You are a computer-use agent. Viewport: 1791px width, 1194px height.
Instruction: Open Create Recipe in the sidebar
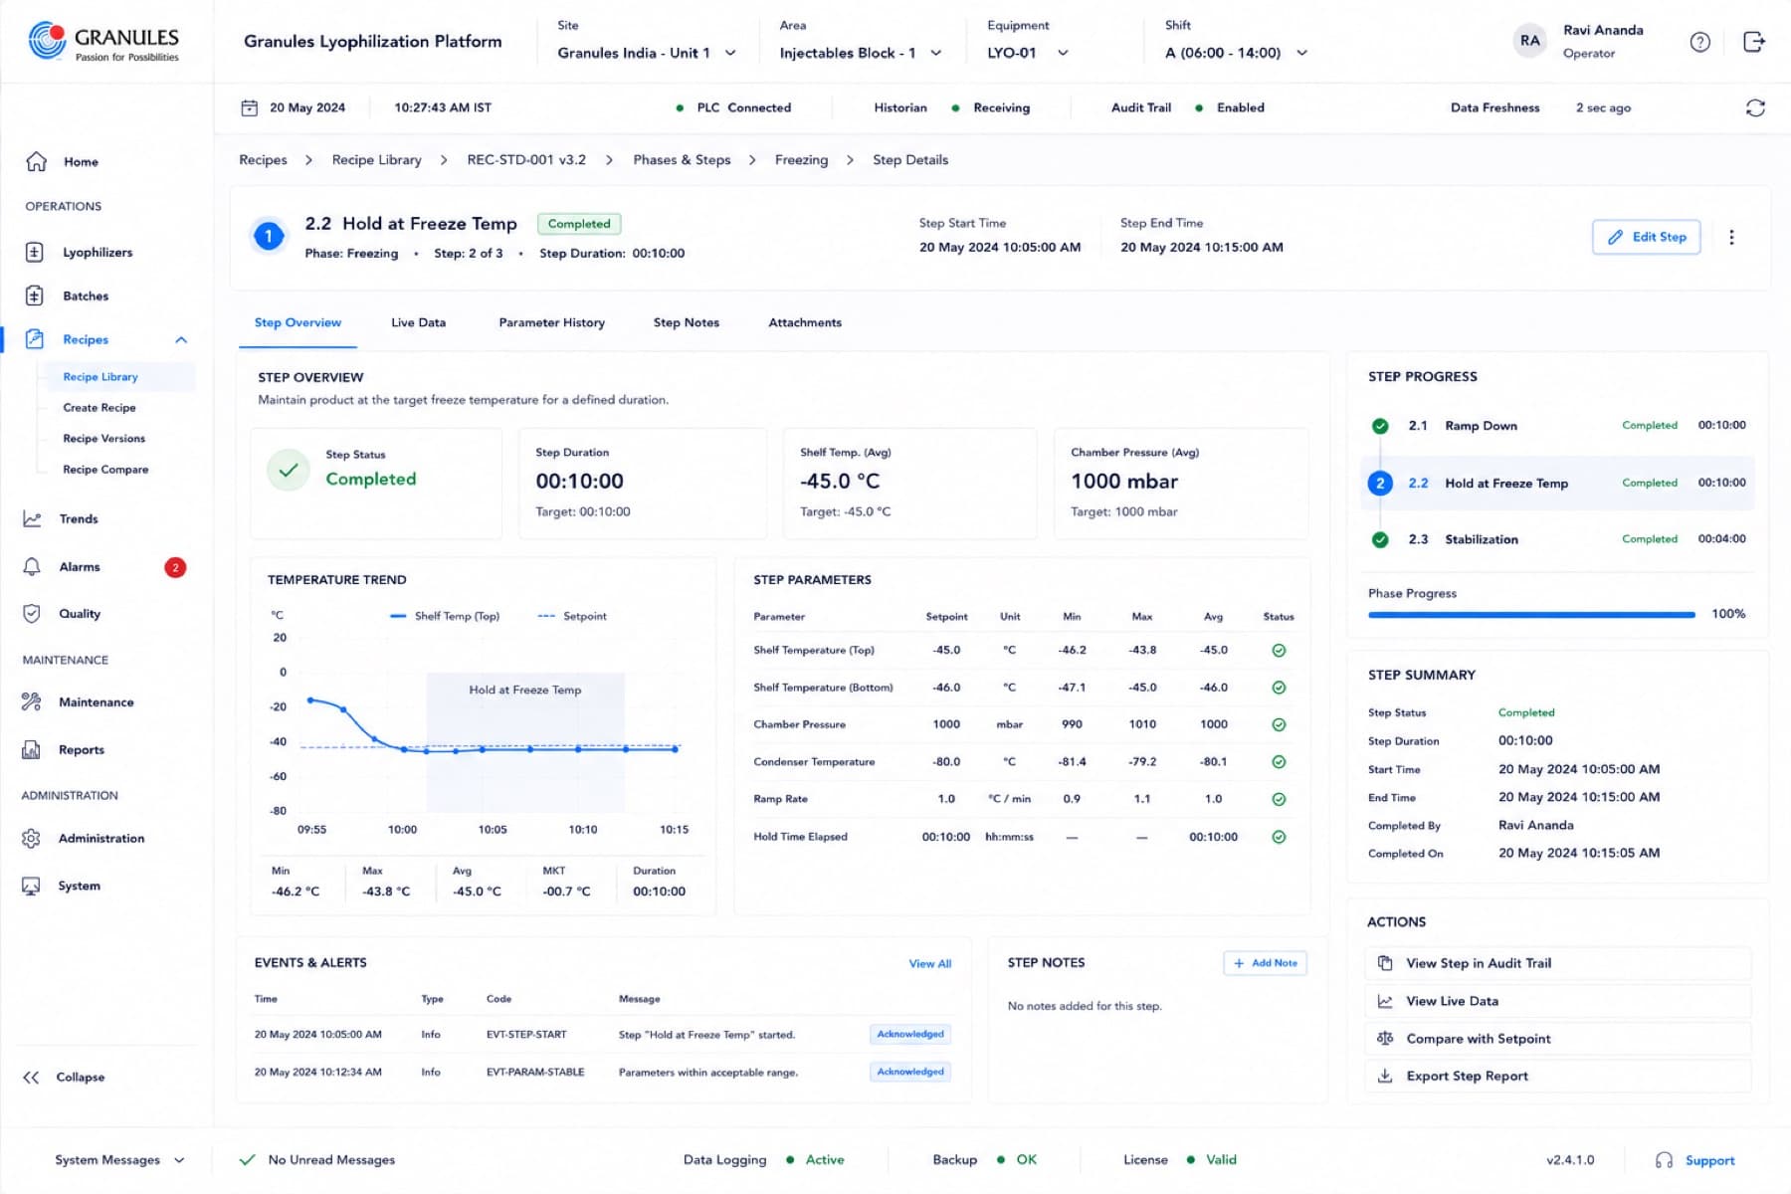pyautogui.click(x=99, y=408)
